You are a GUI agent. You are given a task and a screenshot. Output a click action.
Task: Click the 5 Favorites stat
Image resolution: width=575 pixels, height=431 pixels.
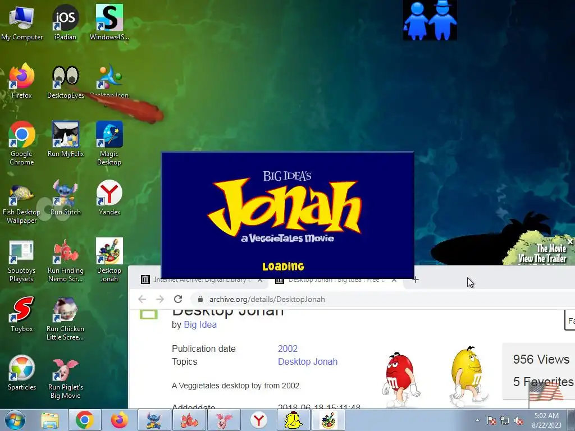tap(543, 382)
